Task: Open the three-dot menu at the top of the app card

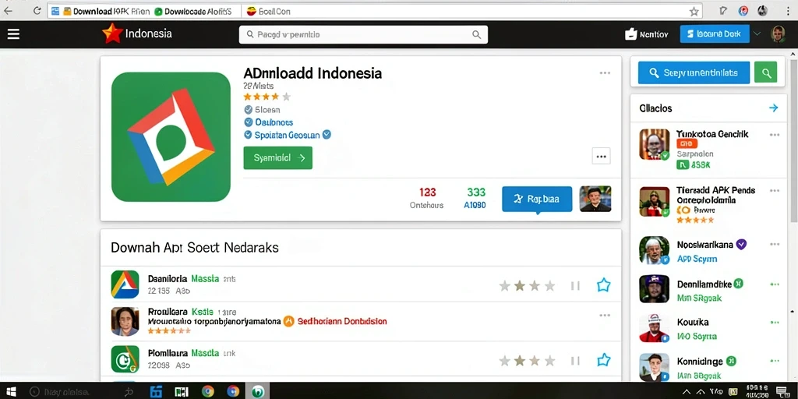Action: click(x=605, y=73)
